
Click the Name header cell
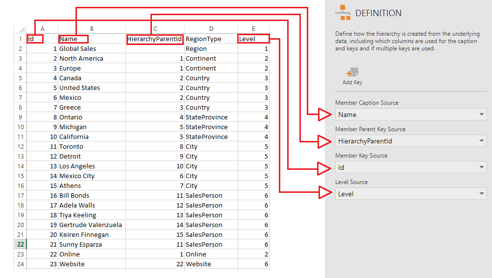92,39
